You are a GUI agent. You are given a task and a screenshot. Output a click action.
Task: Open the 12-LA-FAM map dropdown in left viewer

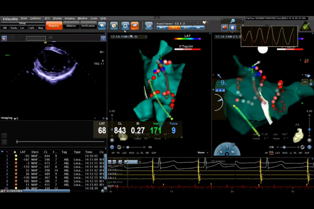tap(128, 37)
